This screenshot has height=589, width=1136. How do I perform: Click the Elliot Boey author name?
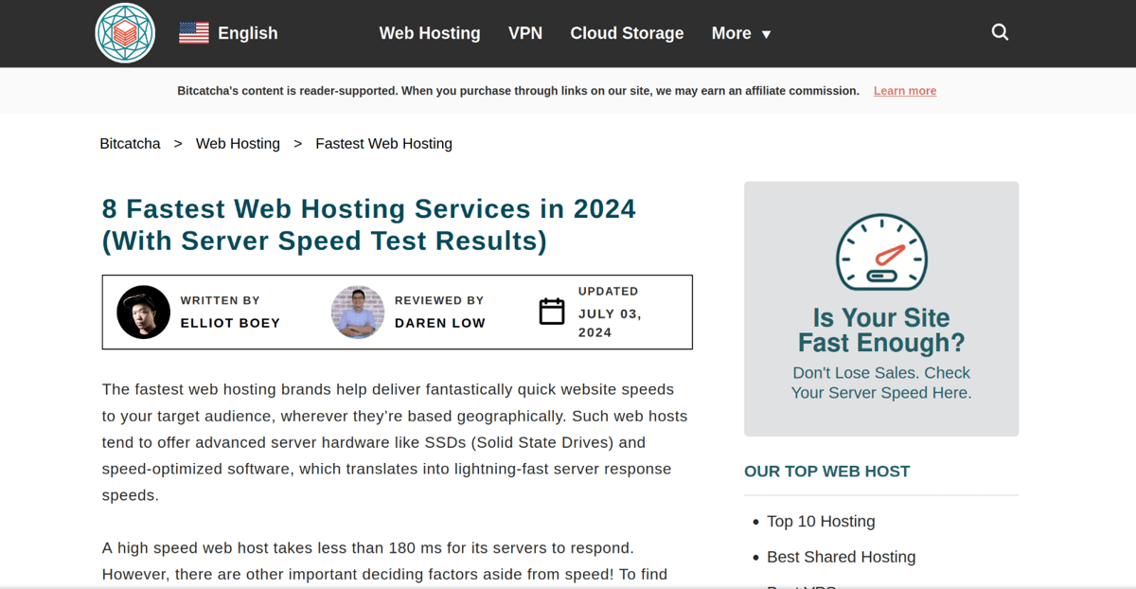(230, 323)
